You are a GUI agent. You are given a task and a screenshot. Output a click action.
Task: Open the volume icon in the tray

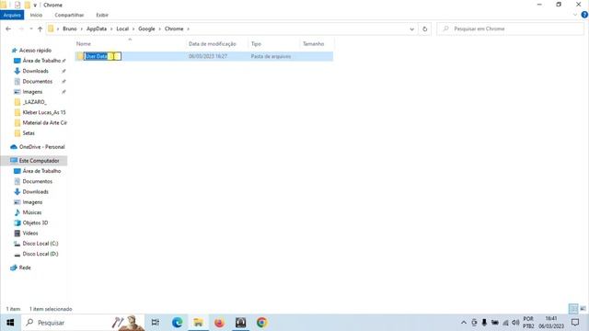point(515,323)
